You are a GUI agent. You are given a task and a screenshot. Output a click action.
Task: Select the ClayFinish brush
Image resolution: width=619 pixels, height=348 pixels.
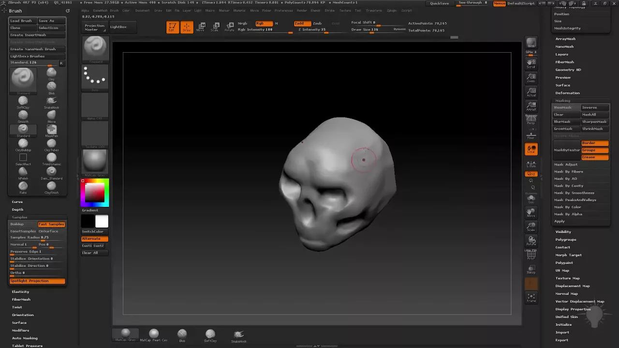51,188
